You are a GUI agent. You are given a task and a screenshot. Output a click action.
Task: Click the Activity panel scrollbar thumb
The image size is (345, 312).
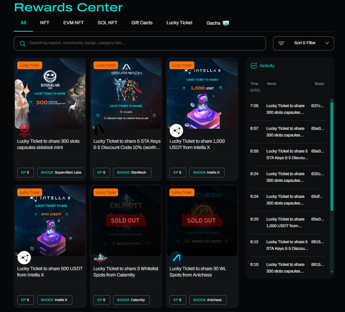pos(332,156)
